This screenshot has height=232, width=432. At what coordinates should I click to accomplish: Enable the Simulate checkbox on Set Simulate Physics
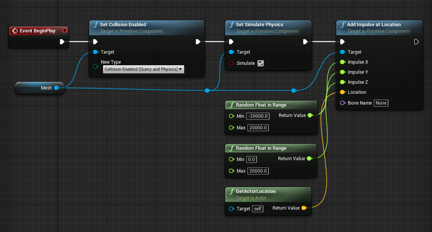click(x=261, y=63)
